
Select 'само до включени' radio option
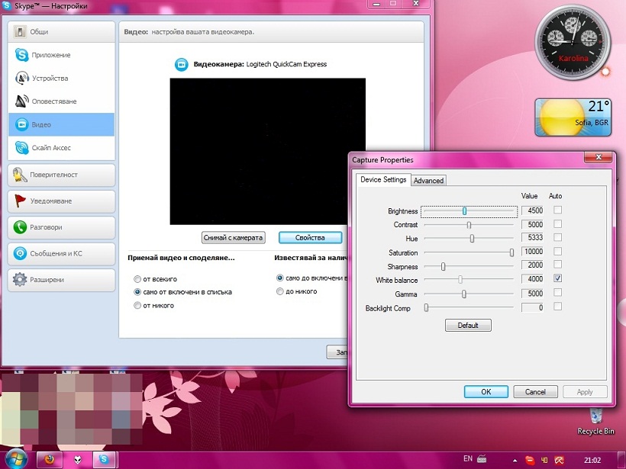coord(280,278)
